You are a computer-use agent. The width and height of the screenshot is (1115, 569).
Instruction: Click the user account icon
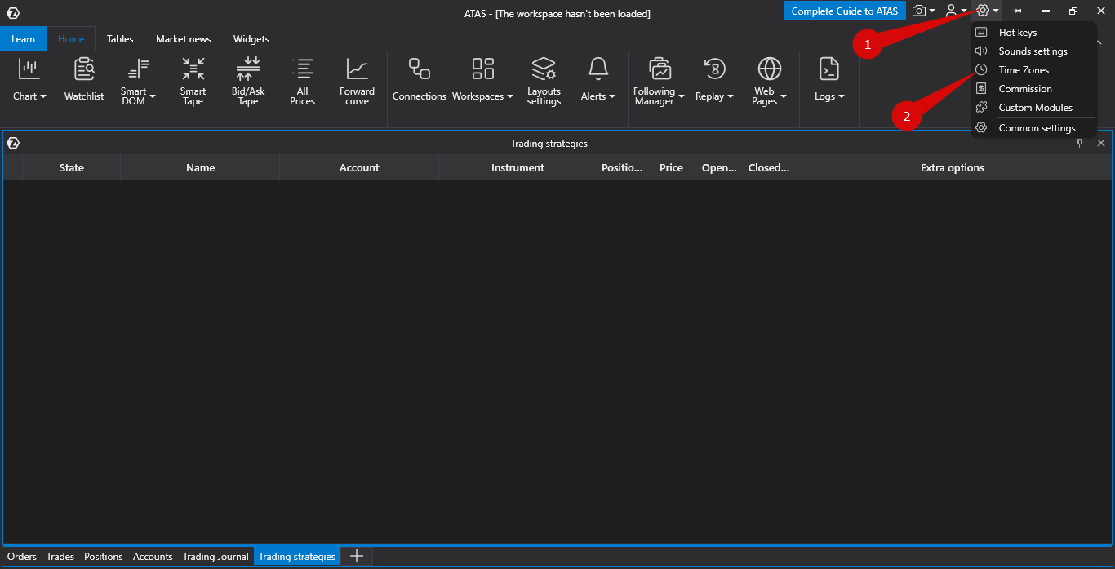(951, 11)
